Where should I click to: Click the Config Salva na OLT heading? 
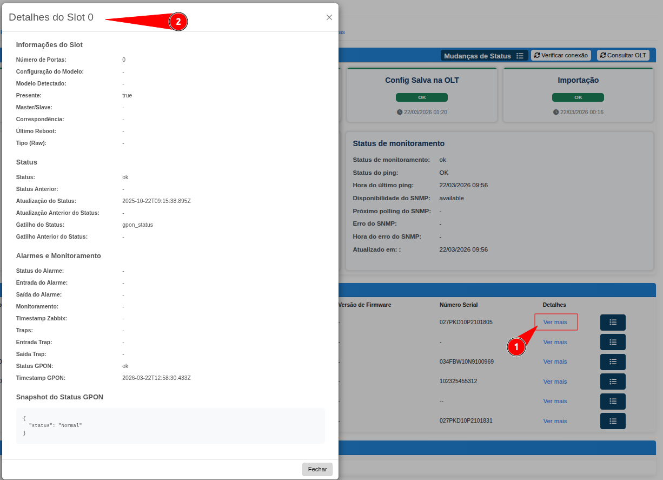click(x=422, y=80)
